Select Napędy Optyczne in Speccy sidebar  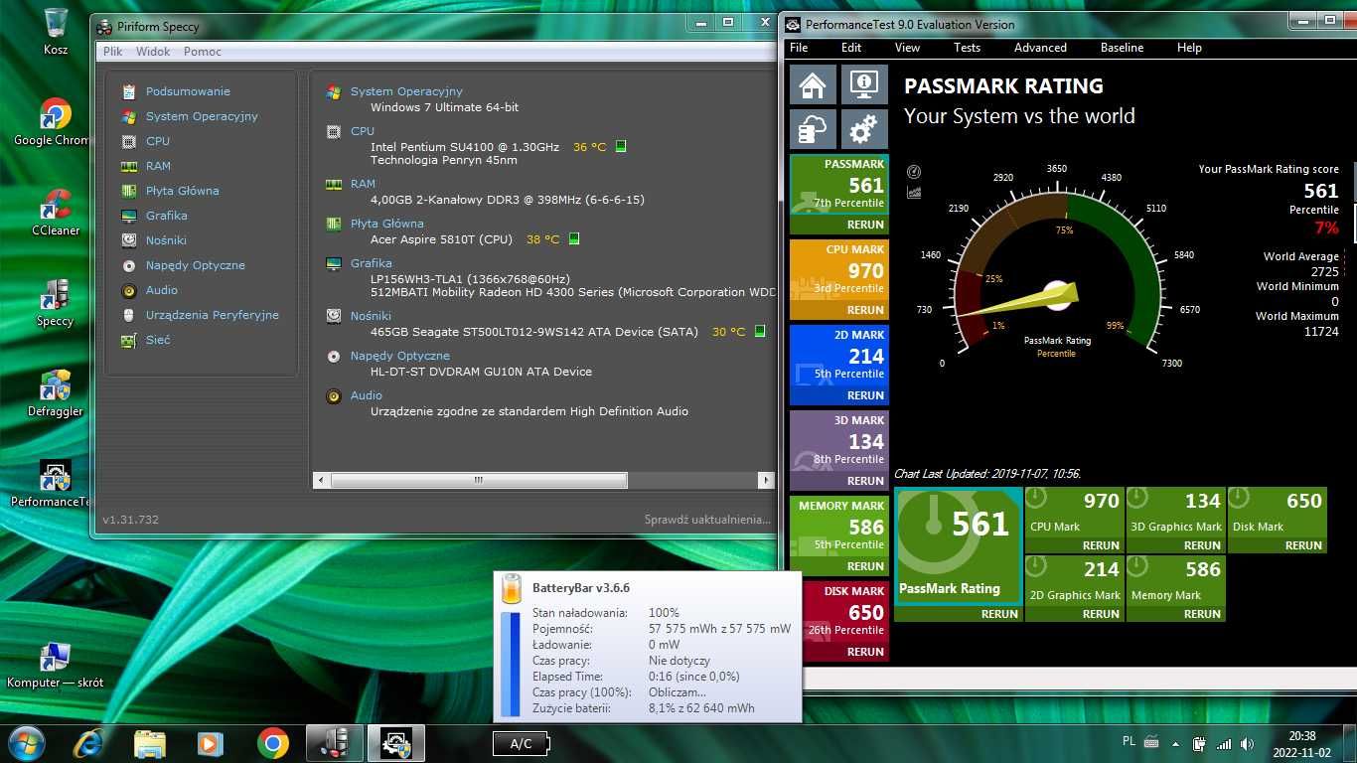click(x=196, y=265)
